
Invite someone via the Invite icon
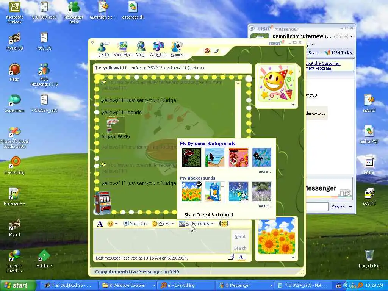103,49
